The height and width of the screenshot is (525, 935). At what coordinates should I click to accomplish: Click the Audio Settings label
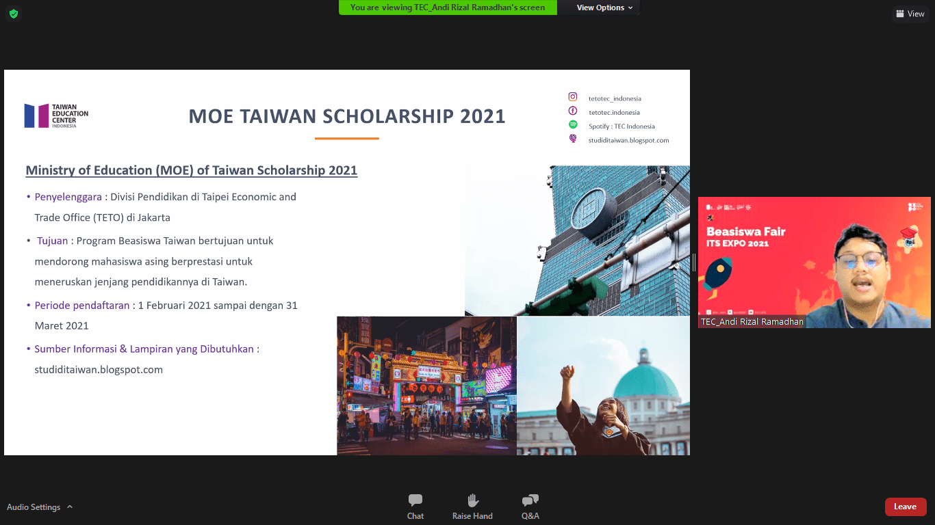click(x=34, y=507)
